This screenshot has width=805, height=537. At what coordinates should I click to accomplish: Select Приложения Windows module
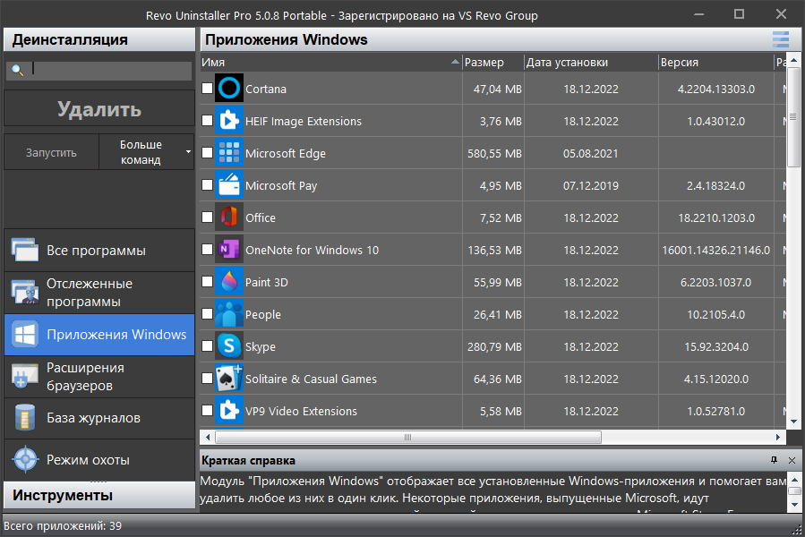[x=99, y=335]
